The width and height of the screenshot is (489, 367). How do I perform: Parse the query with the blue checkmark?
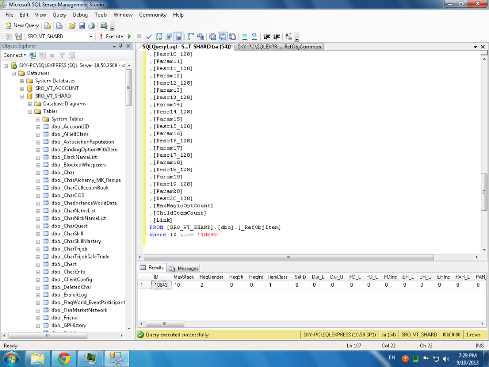[149, 36]
